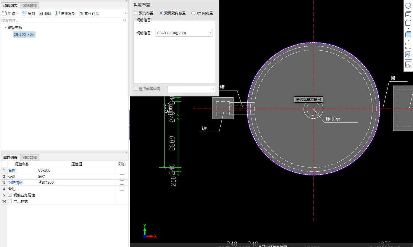The image size is (413, 247).
Task: Select the C8-200 <0> component in list
Action: pyautogui.click(x=24, y=35)
